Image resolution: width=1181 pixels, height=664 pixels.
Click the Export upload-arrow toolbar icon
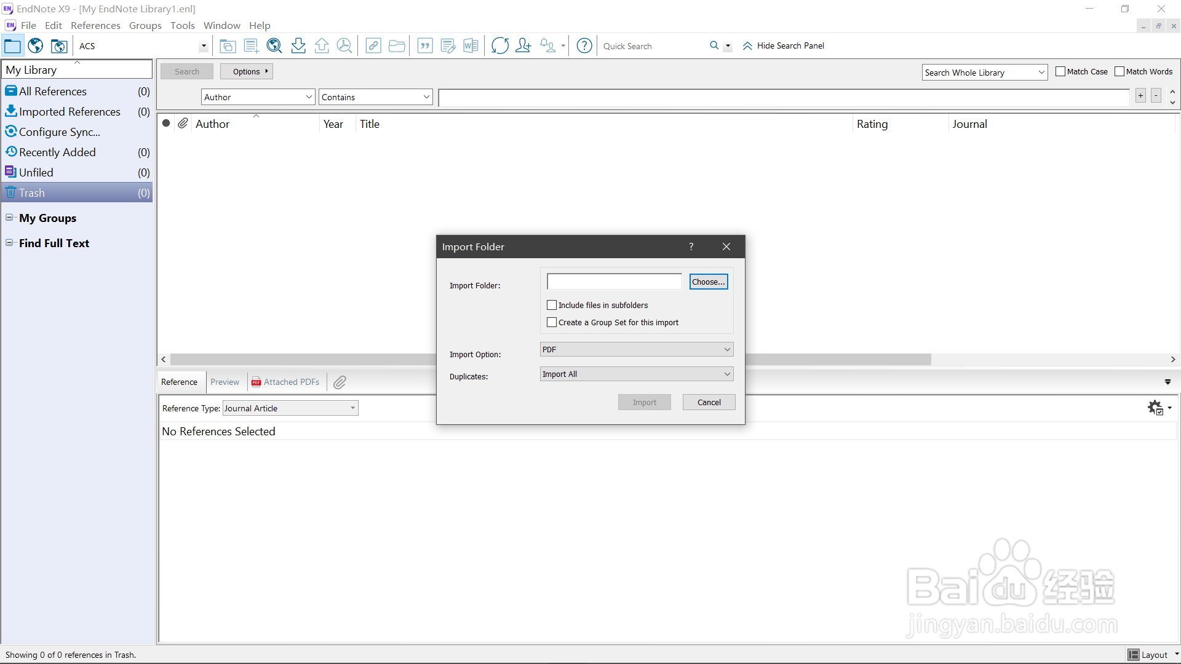[x=322, y=45]
